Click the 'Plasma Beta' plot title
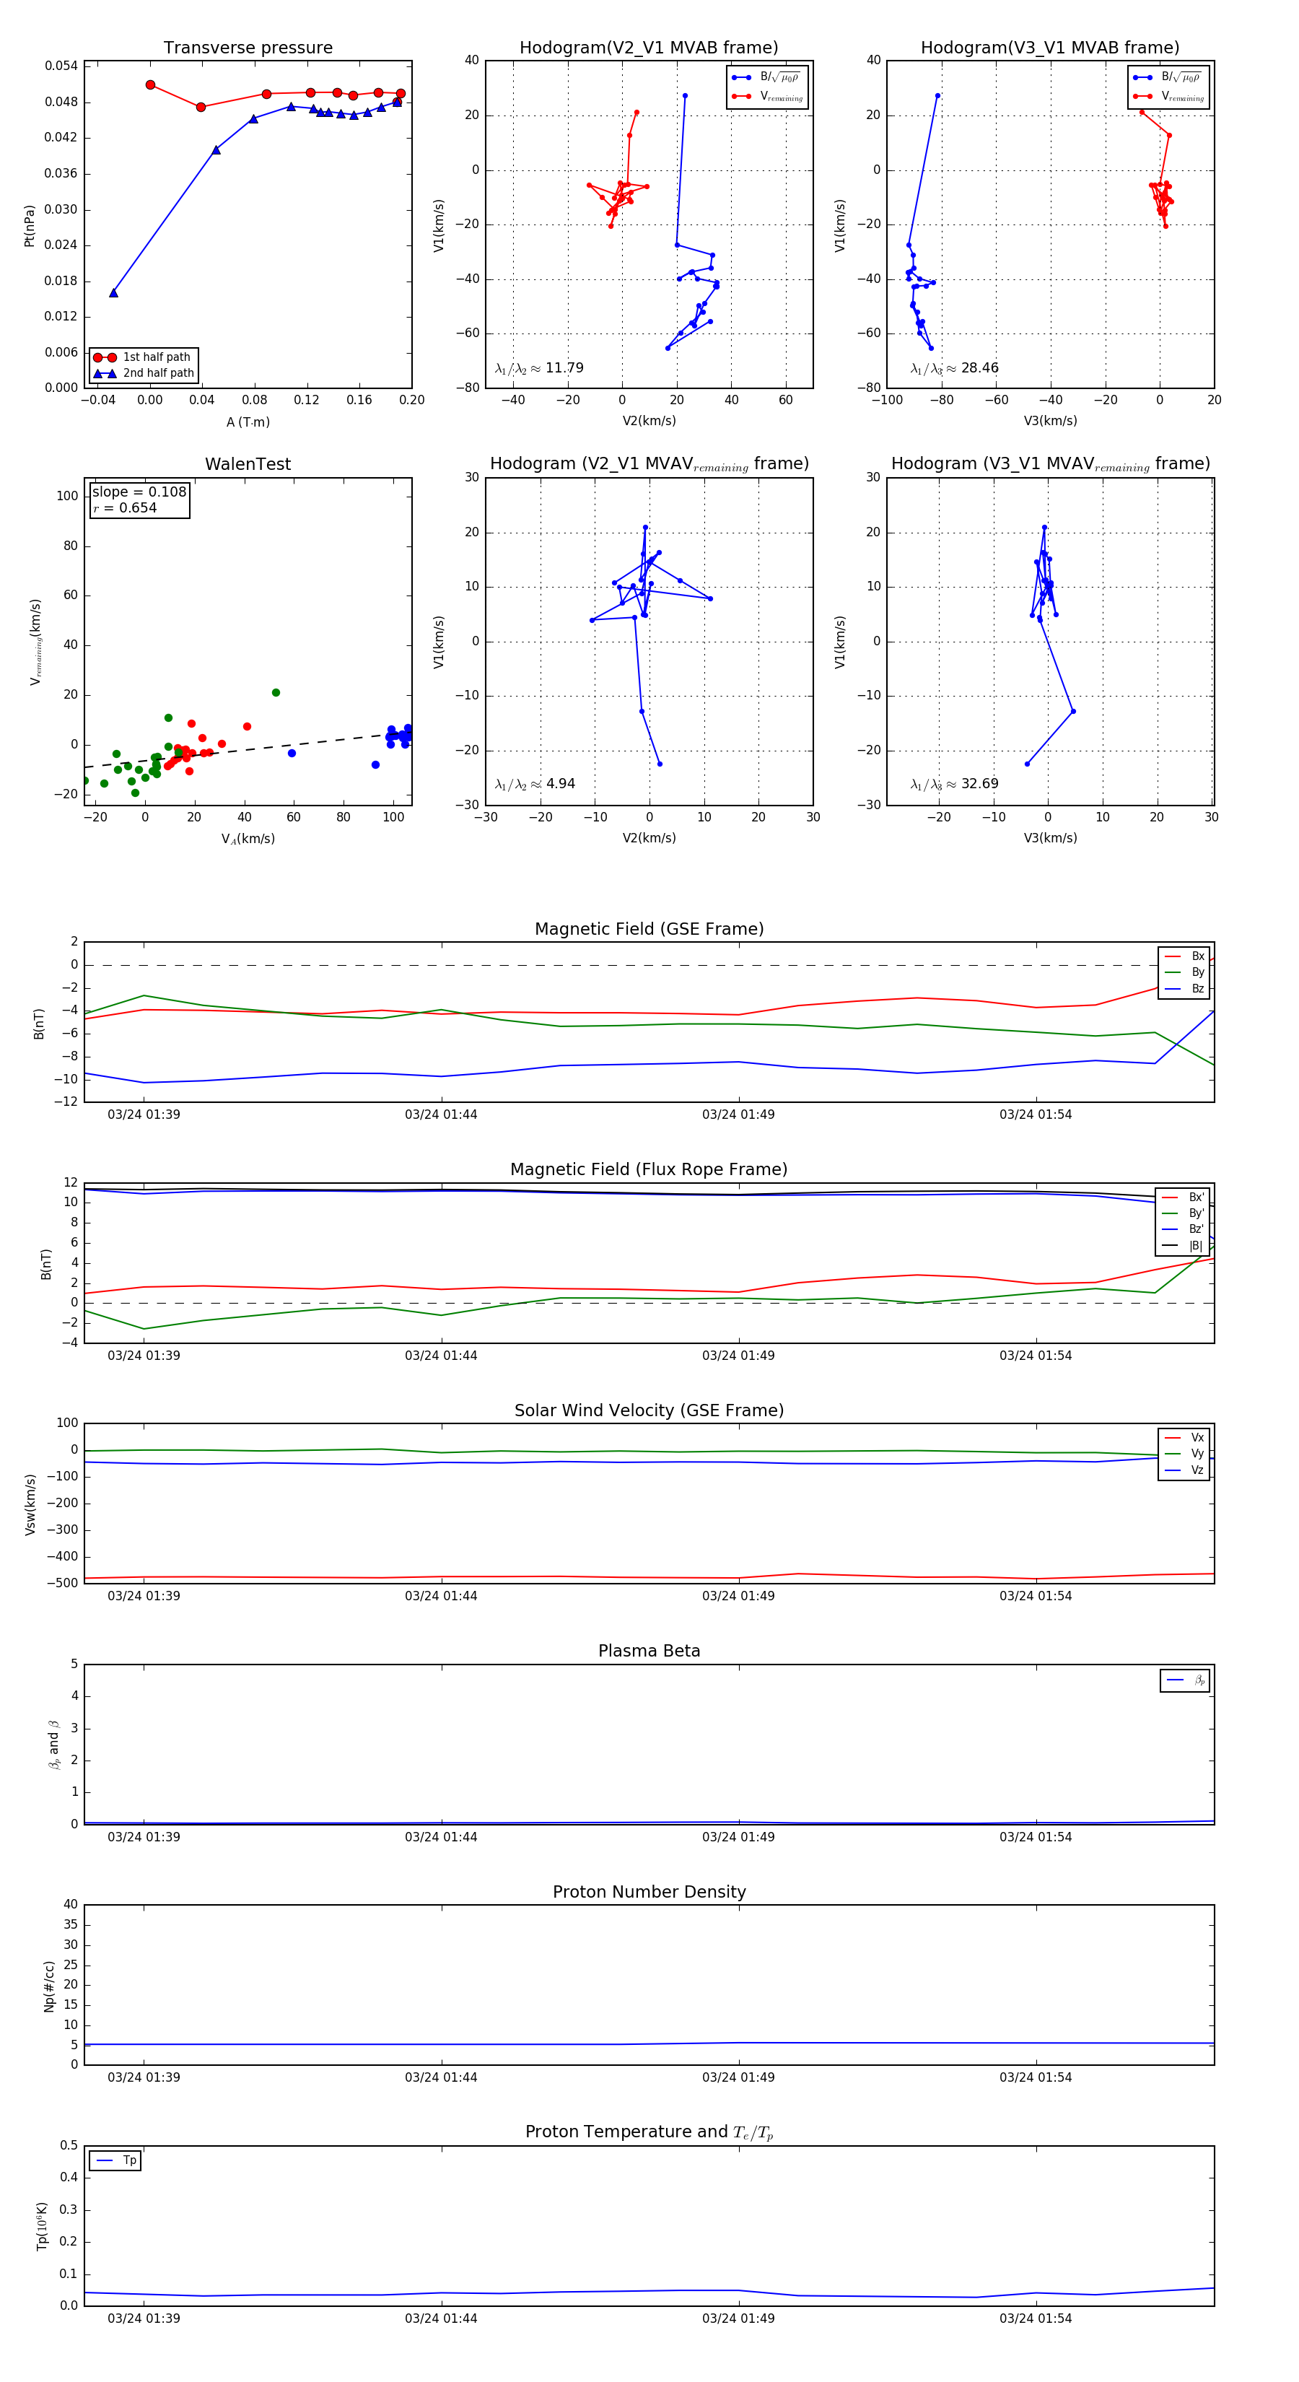Screen dimensions: 1299x2382 (x=649, y=1651)
